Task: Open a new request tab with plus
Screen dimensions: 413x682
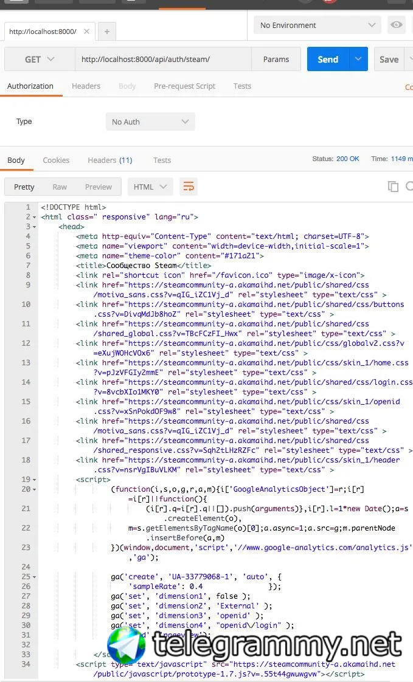Action: [106, 32]
